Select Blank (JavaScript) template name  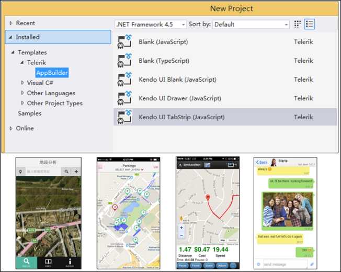pyautogui.click(x=163, y=42)
